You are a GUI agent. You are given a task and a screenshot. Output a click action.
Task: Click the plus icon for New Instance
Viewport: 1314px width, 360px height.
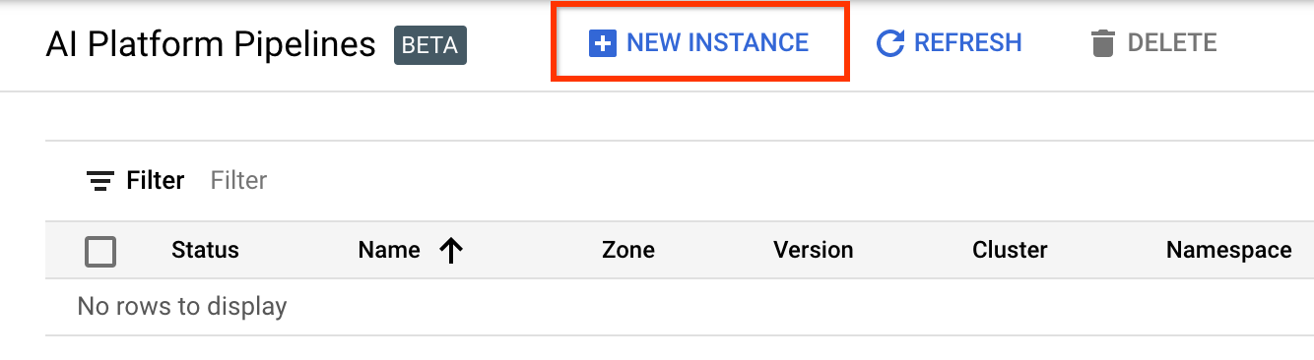point(602,43)
